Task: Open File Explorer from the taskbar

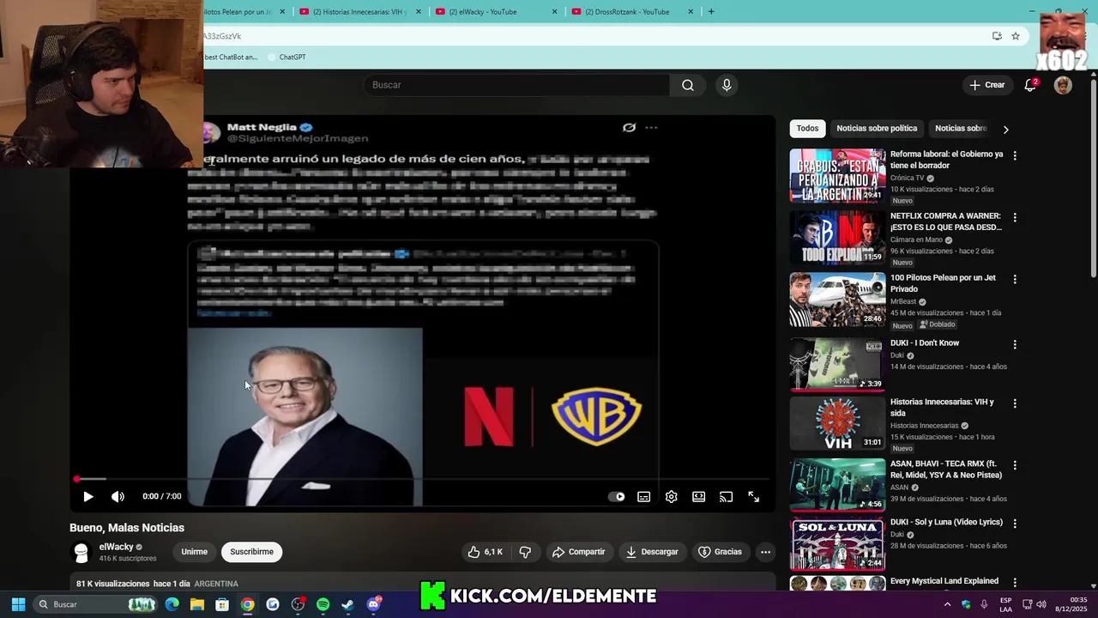Action: click(x=197, y=604)
